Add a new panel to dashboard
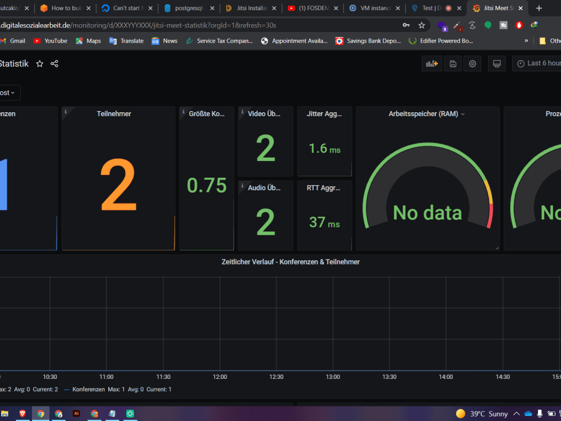The width and height of the screenshot is (561, 421). pos(432,64)
